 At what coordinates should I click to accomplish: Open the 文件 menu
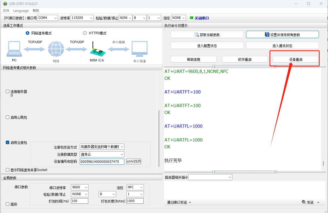click(6, 11)
